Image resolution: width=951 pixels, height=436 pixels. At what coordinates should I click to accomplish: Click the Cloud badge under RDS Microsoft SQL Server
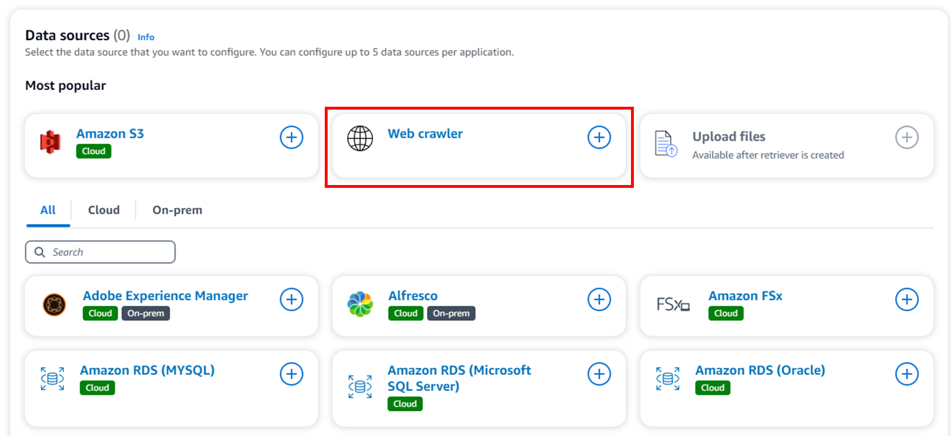click(405, 404)
